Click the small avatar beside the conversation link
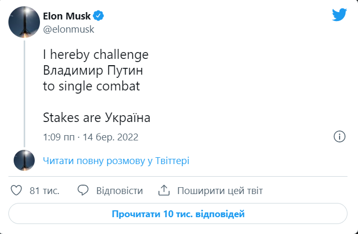358x234 pixels. pos(24,160)
